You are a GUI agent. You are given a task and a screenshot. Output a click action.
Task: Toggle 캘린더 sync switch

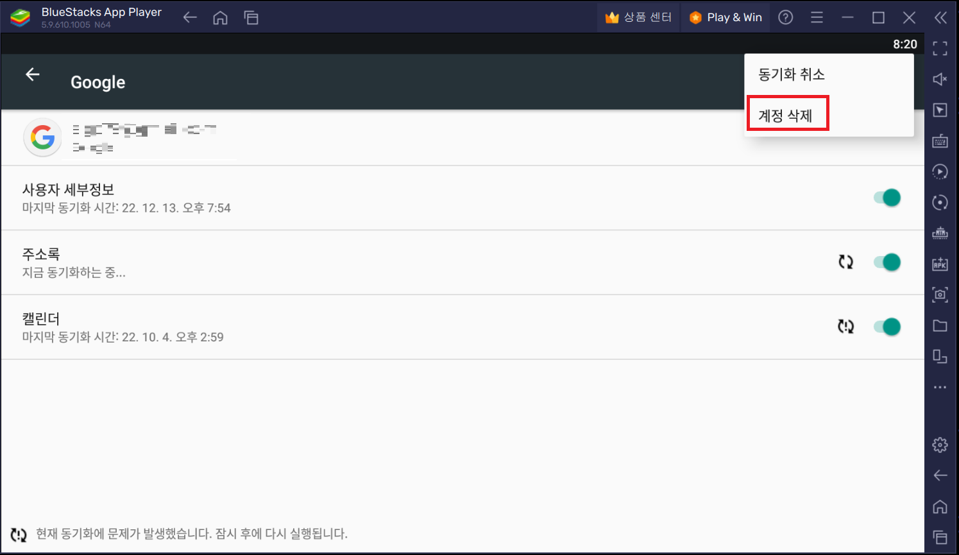[x=887, y=327]
